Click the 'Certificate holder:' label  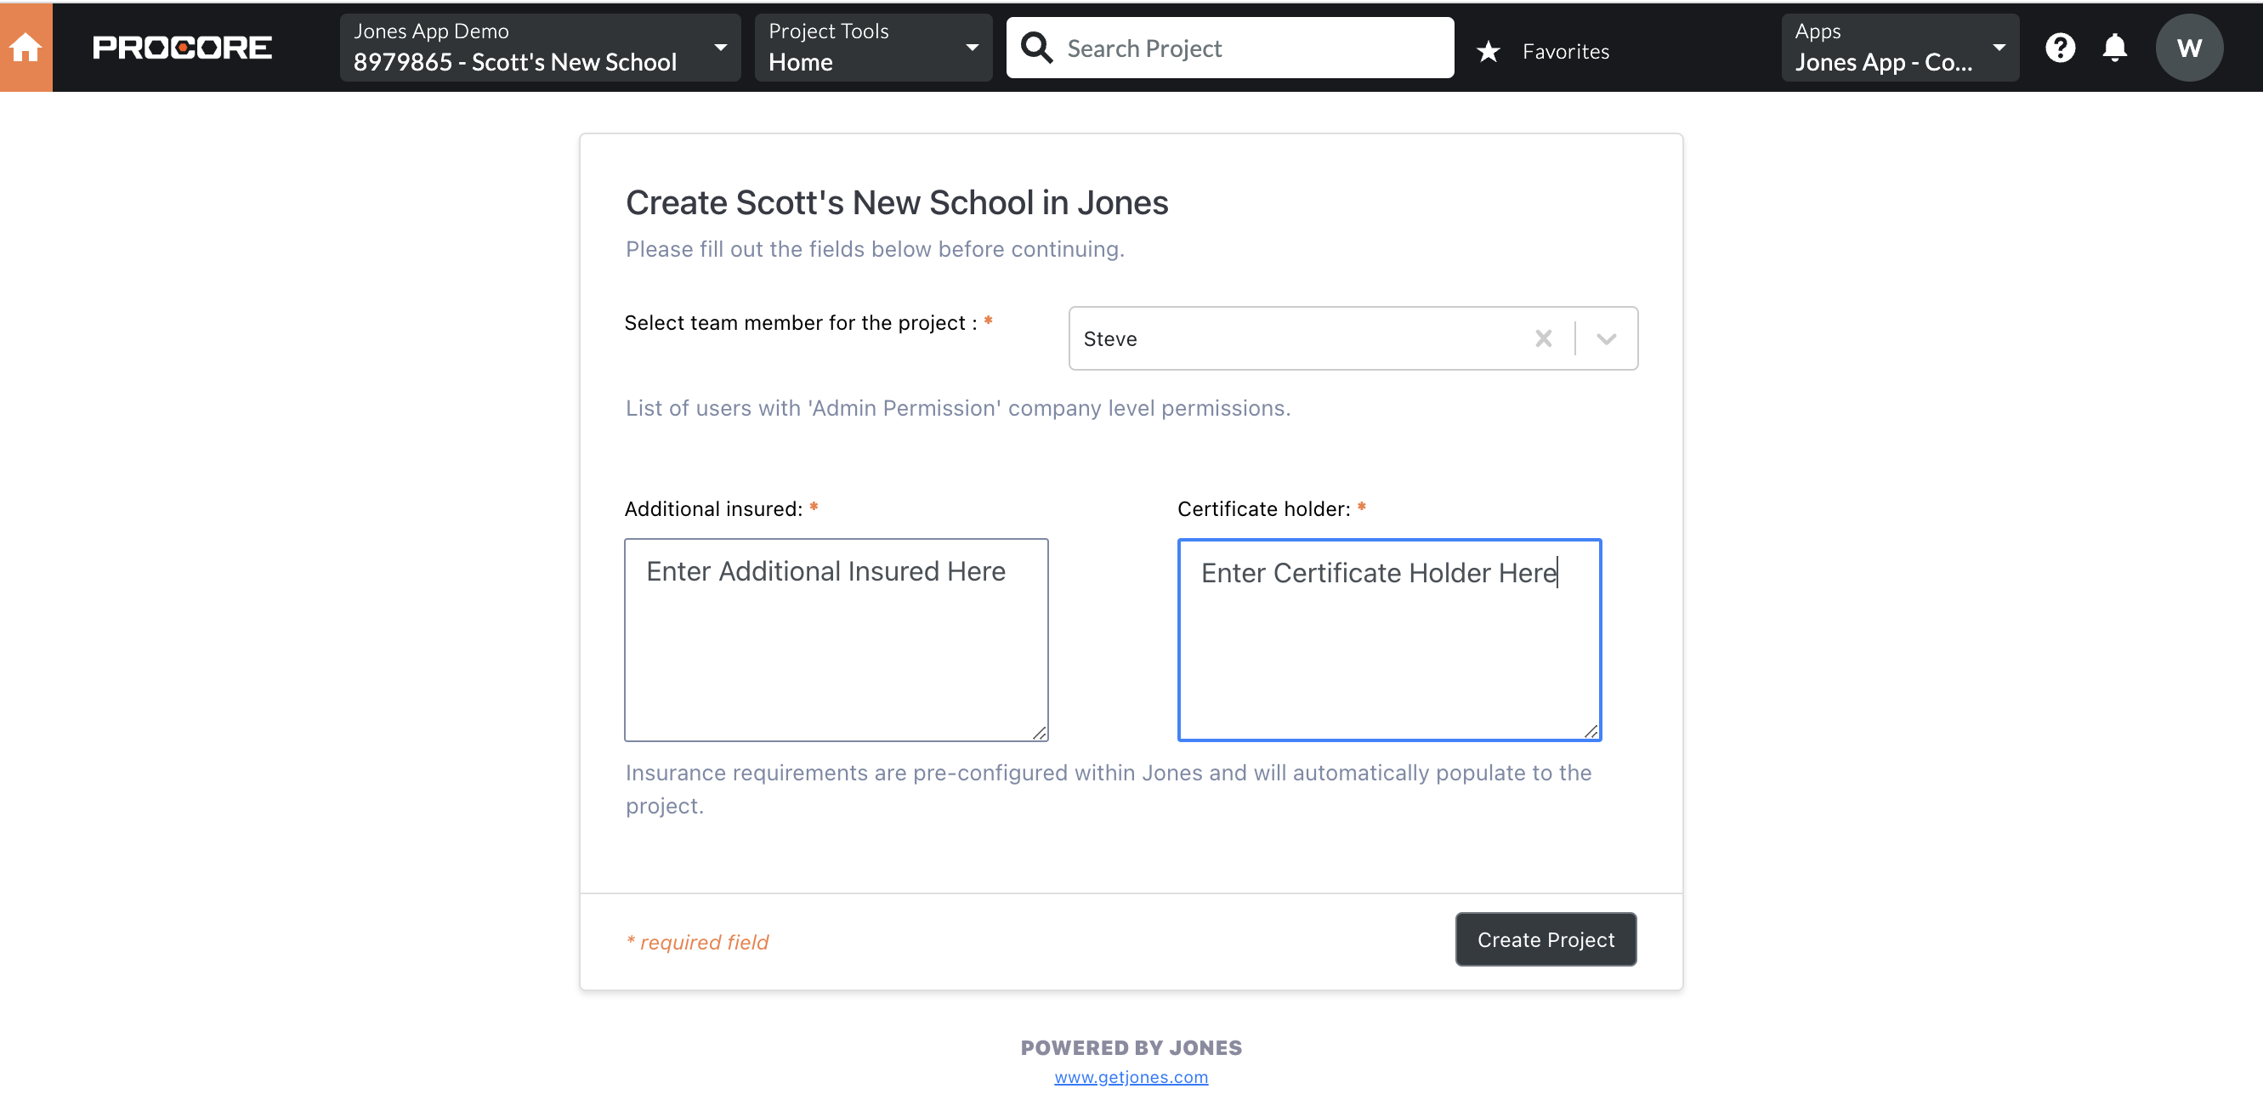click(x=1263, y=508)
